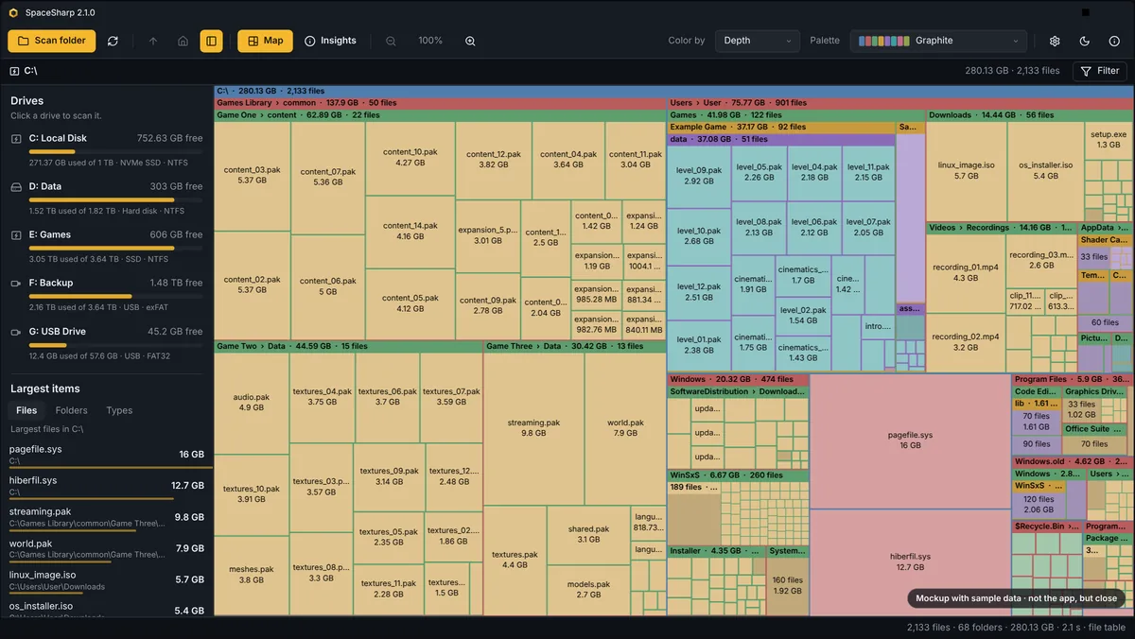1135x639 pixels.
Task: Switch to the Folders tab
Action: pyautogui.click(x=71, y=410)
